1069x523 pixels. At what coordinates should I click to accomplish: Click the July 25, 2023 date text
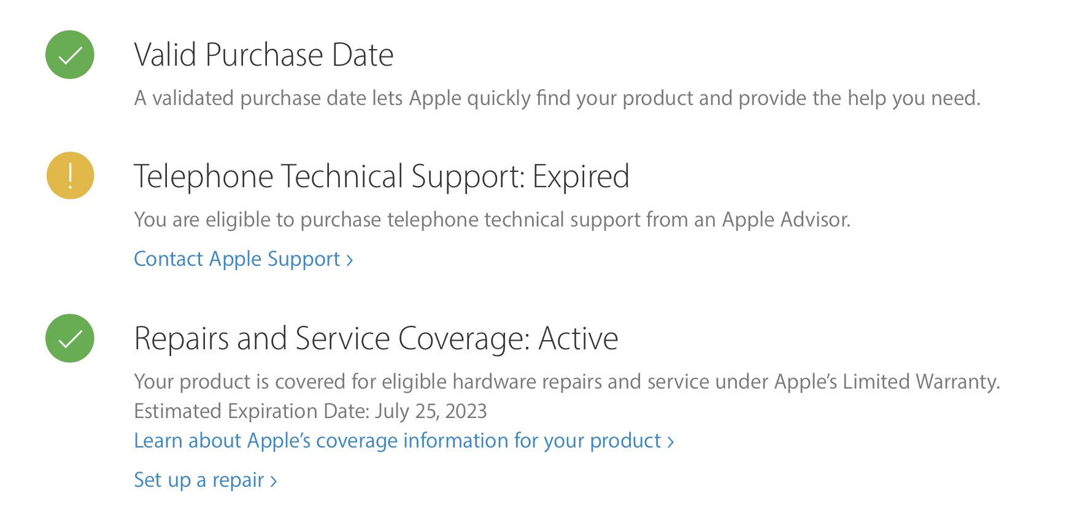[431, 411]
